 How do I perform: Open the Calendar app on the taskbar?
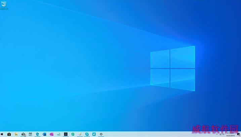point(30,134)
